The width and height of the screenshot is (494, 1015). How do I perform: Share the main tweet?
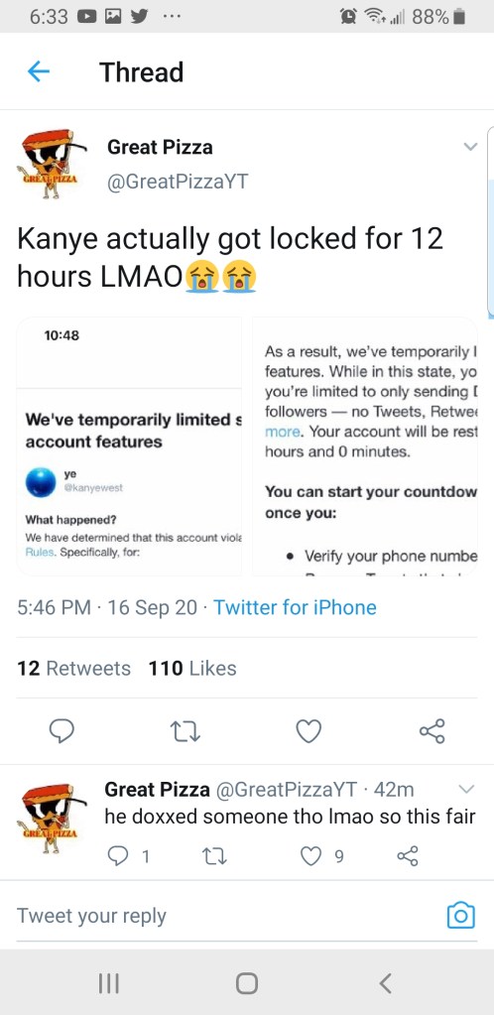[x=432, y=731]
